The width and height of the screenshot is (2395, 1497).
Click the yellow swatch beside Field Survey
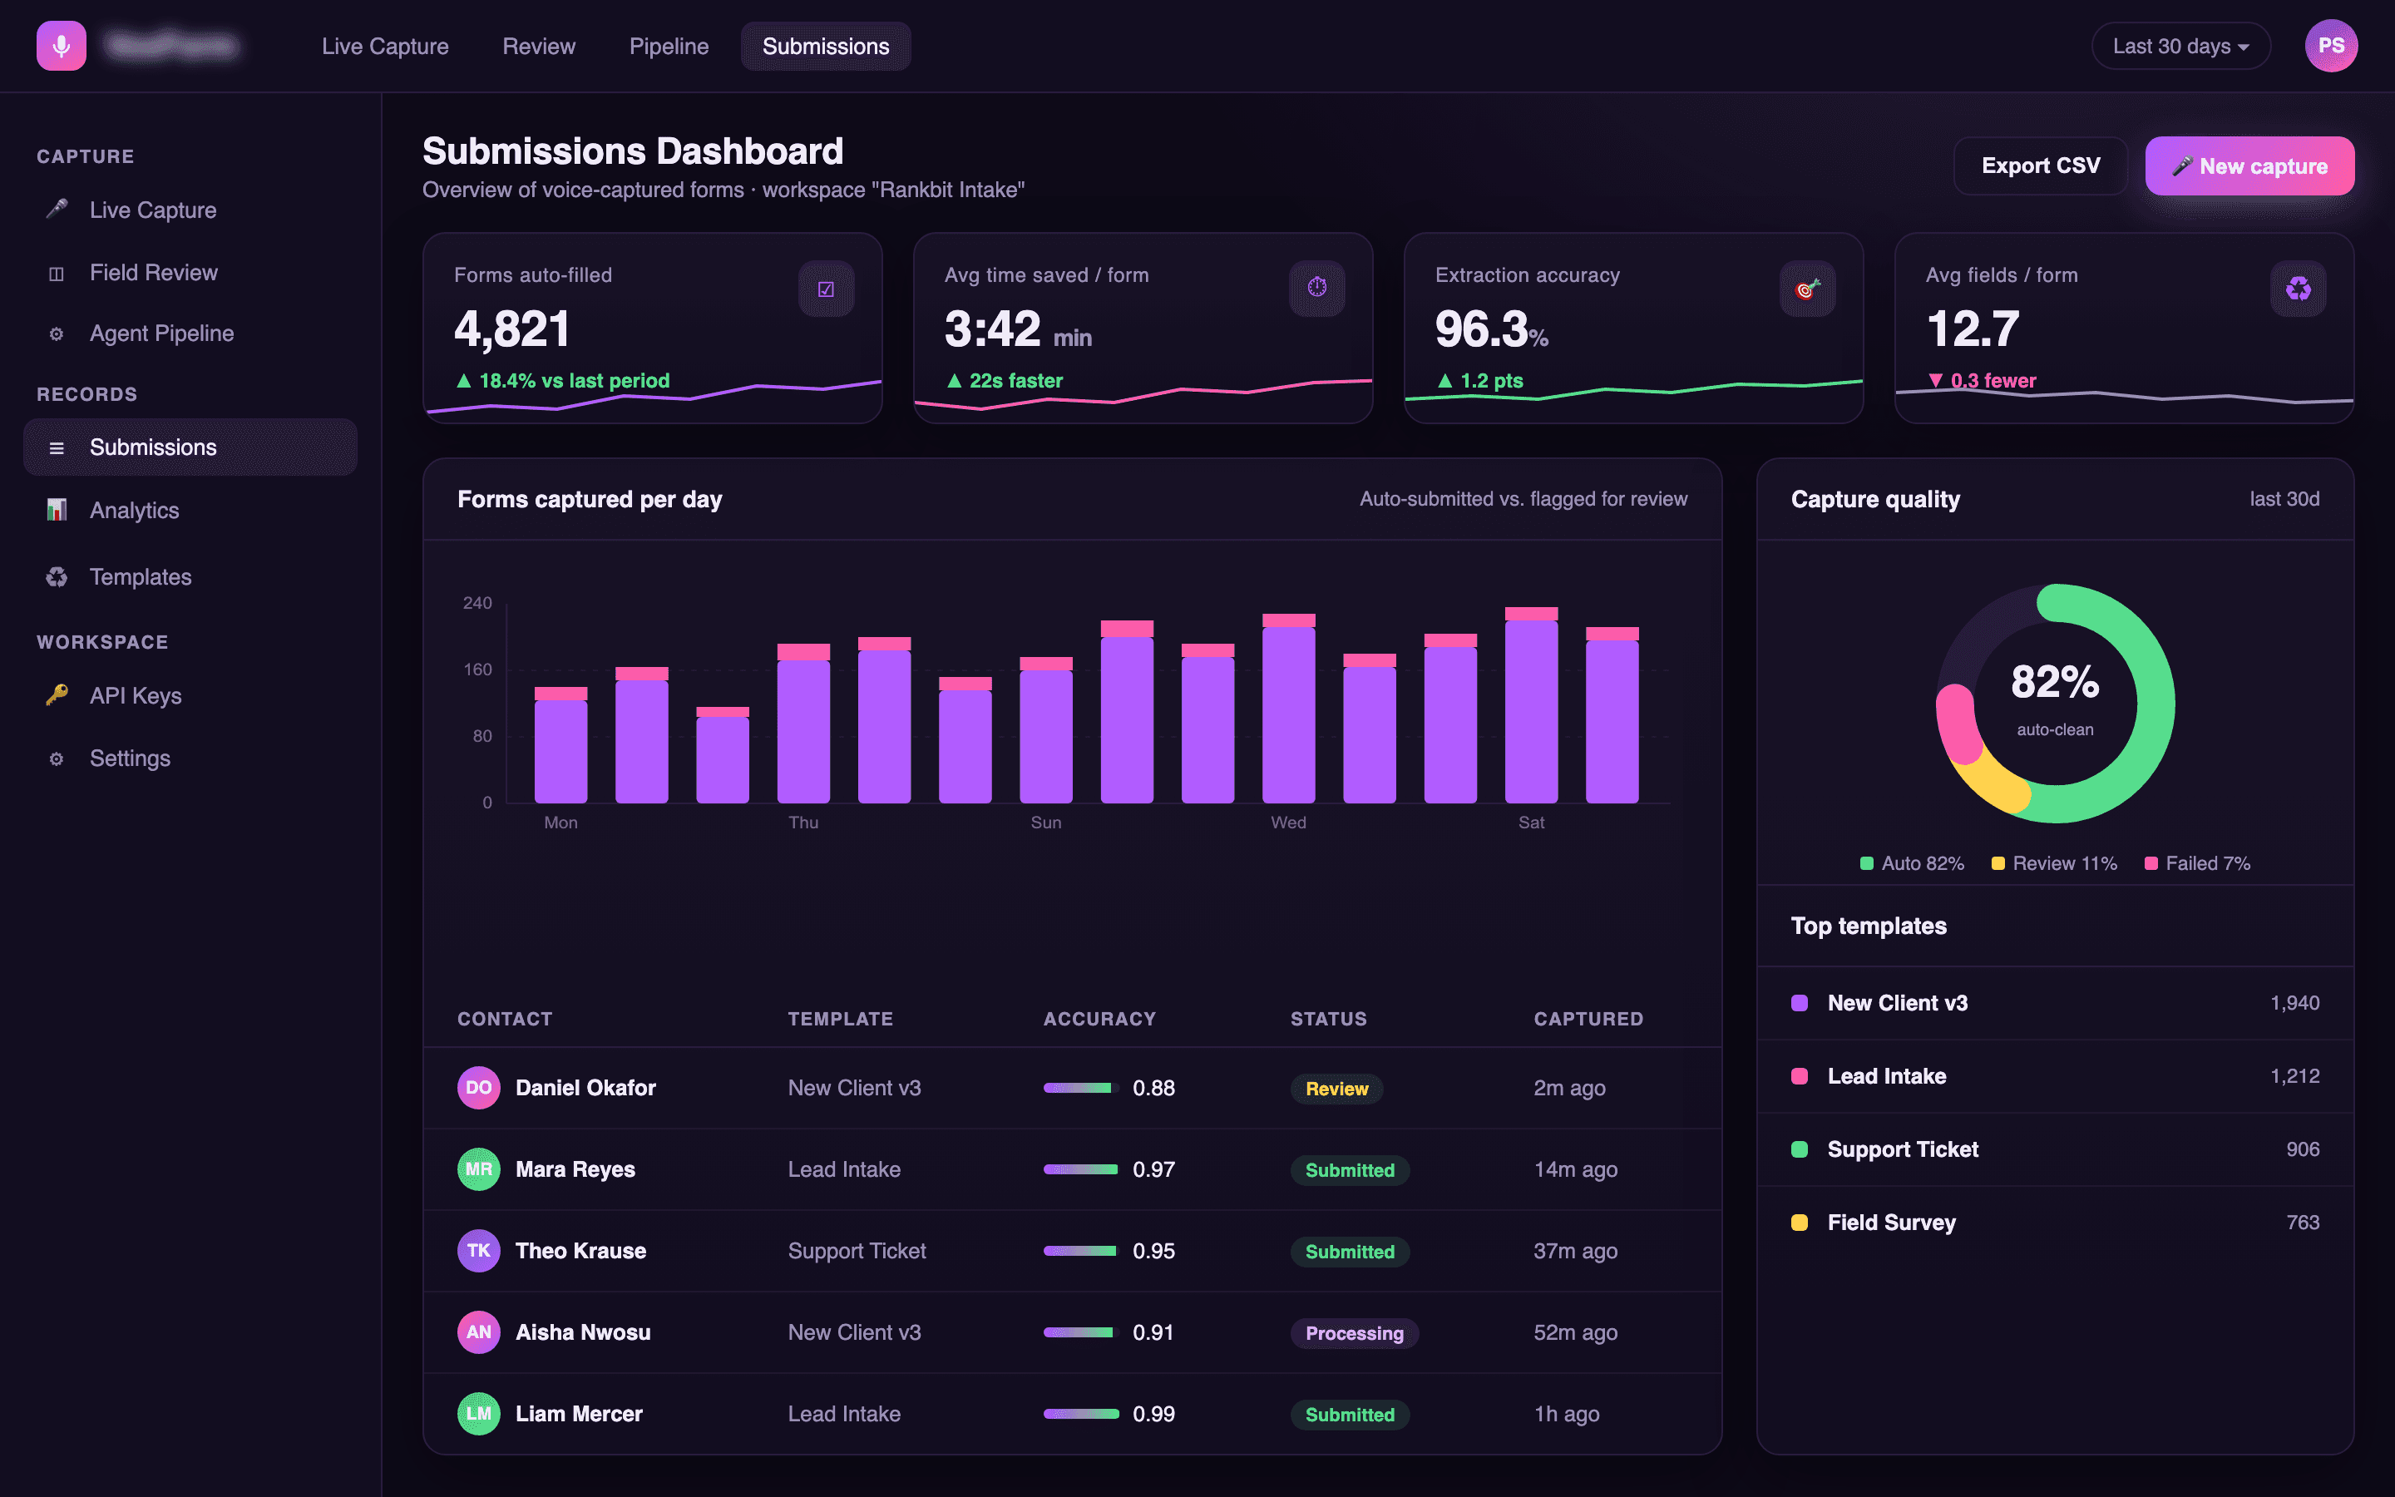pos(1800,1223)
